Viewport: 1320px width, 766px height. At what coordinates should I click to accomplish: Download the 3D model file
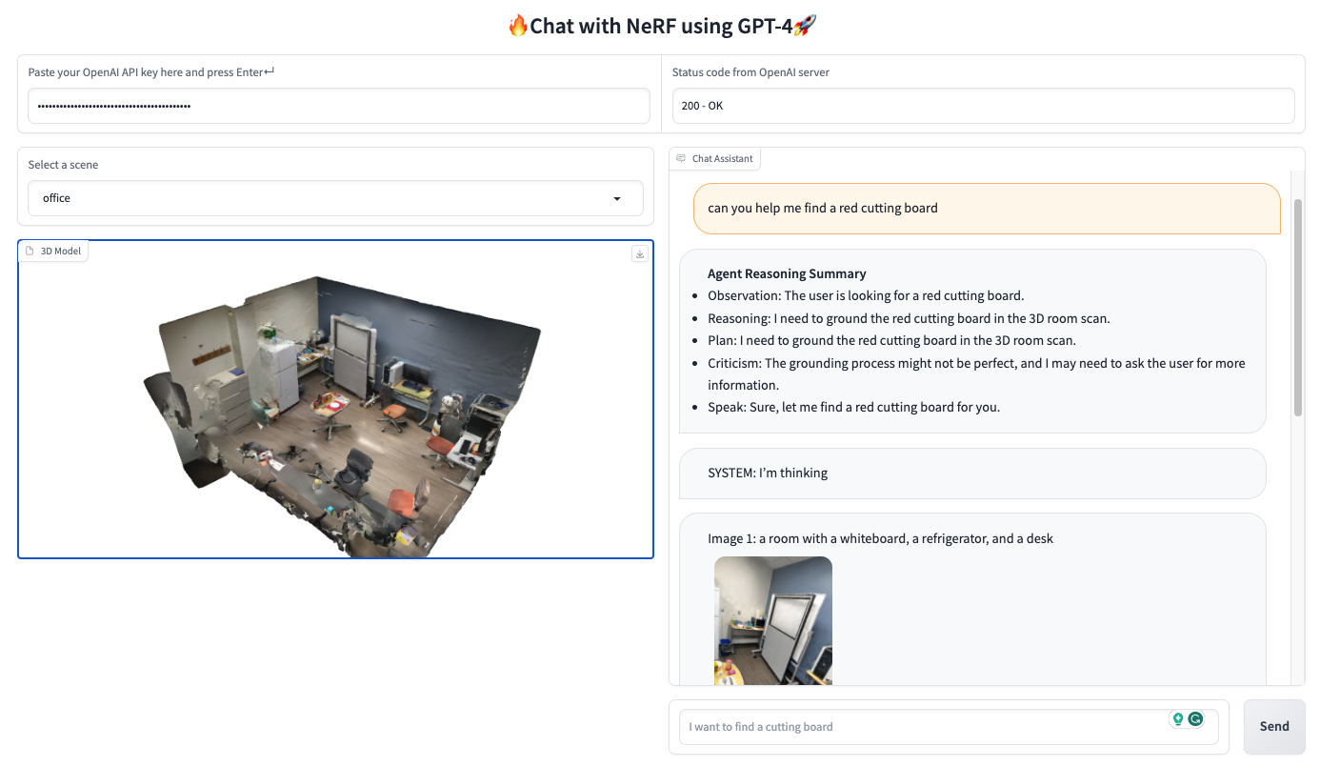click(x=639, y=253)
